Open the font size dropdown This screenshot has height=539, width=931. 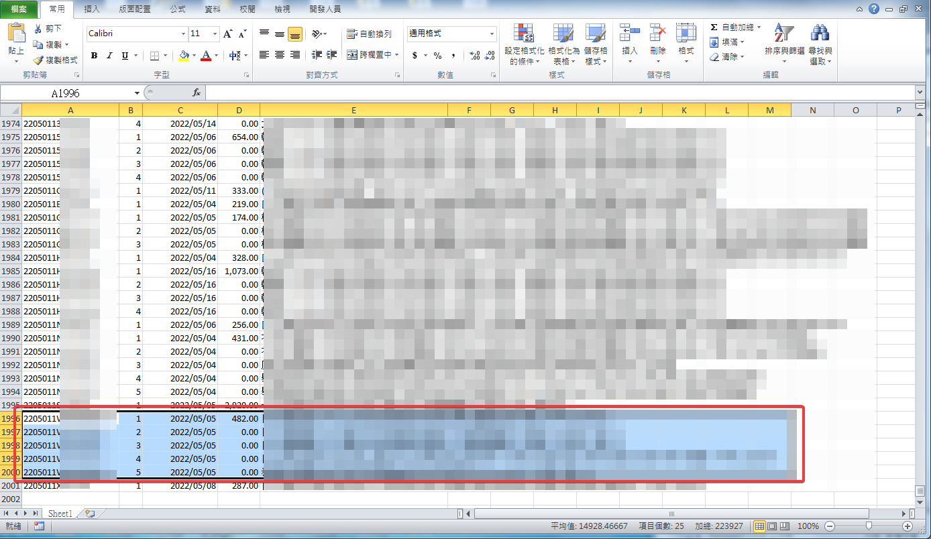coord(215,34)
